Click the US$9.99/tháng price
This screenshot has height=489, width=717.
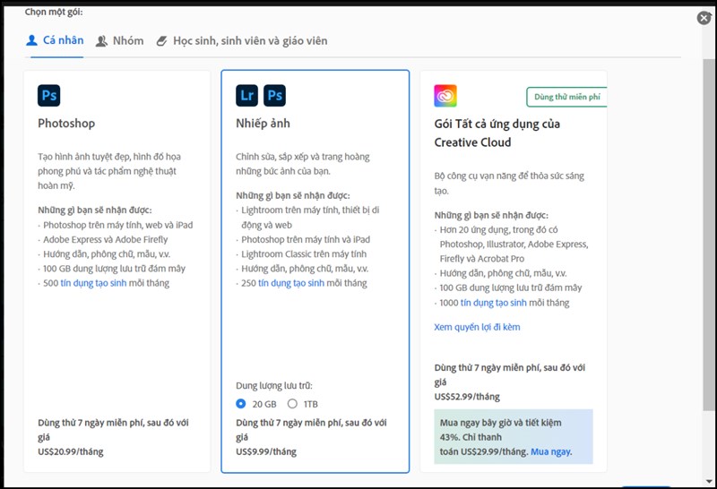266,451
